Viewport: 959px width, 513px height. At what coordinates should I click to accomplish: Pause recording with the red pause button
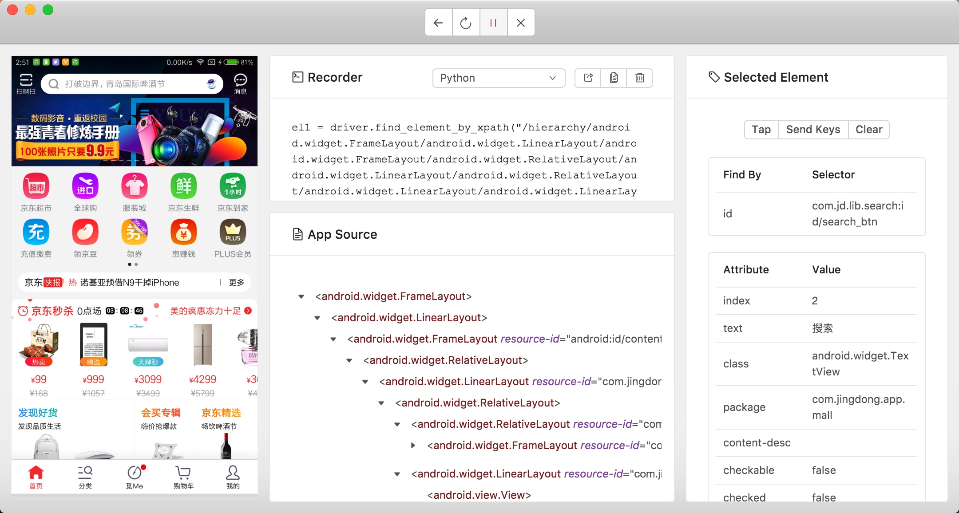pos(493,23)
